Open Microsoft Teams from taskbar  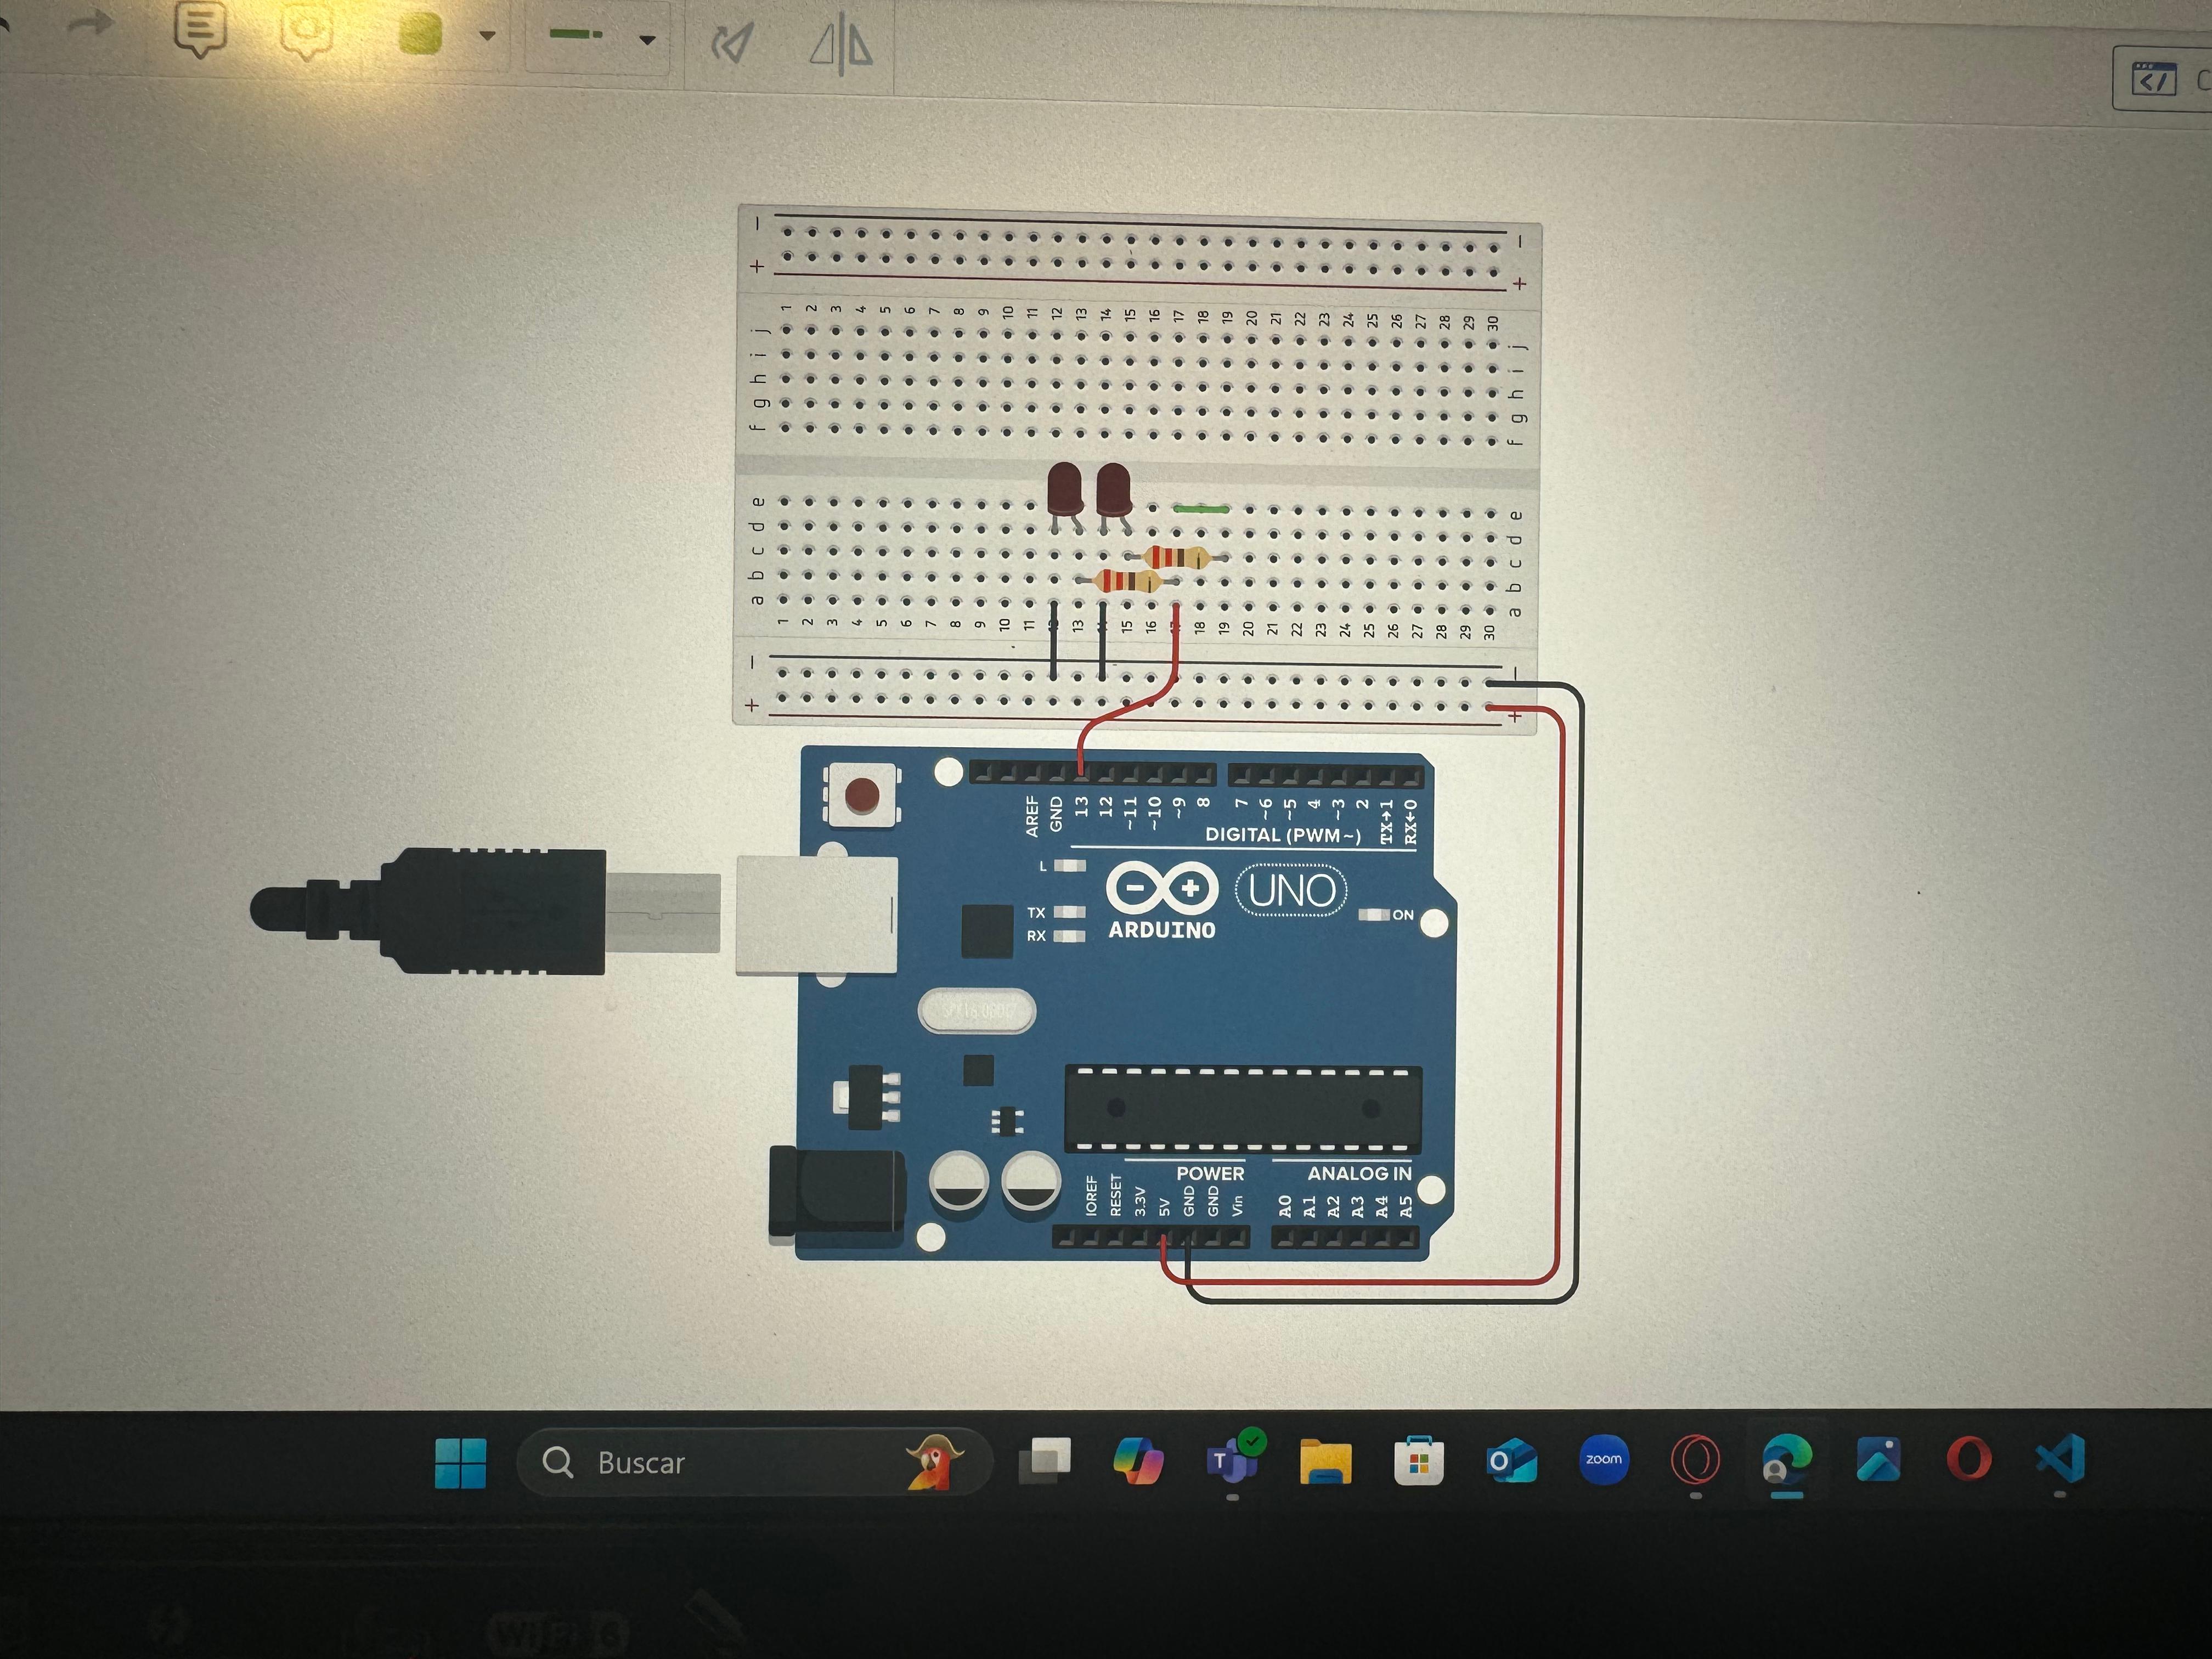pos(1232,1462)
